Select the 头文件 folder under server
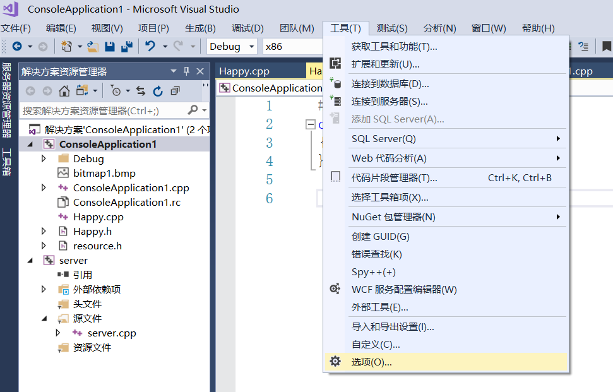 87,304
